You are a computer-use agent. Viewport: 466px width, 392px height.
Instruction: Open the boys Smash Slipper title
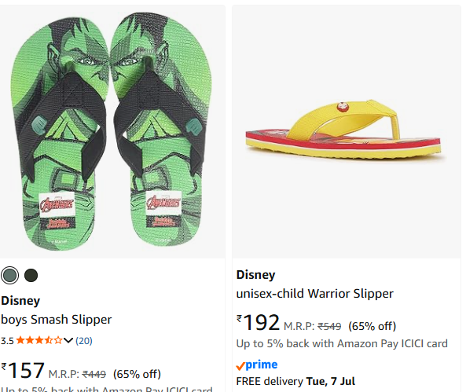click(x=57, y=320)
